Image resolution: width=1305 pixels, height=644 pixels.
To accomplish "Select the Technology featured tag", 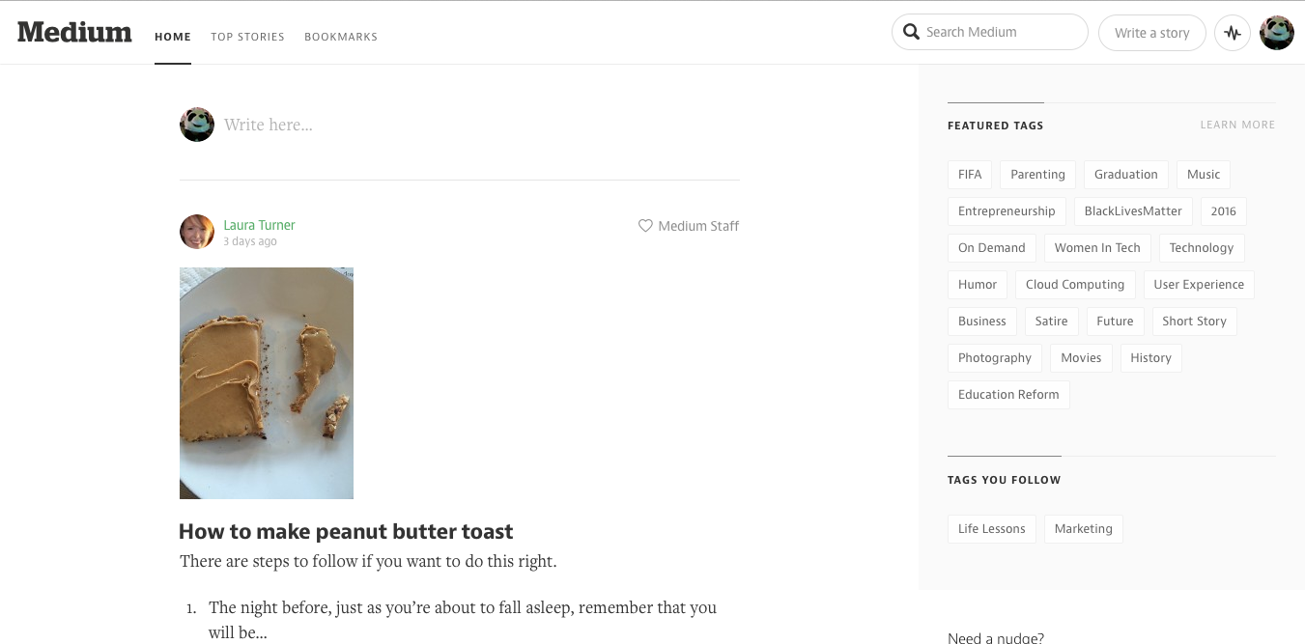I will point(1201,248).
